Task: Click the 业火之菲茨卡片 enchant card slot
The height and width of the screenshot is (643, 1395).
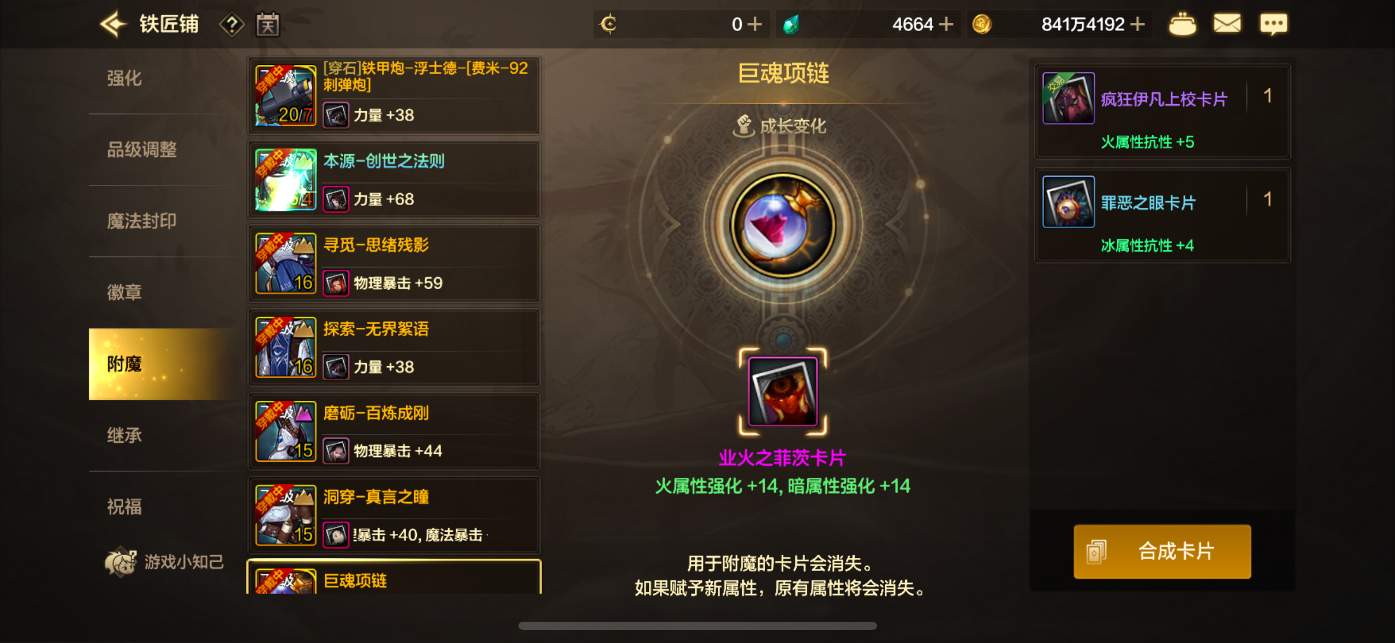Action: 783,391
